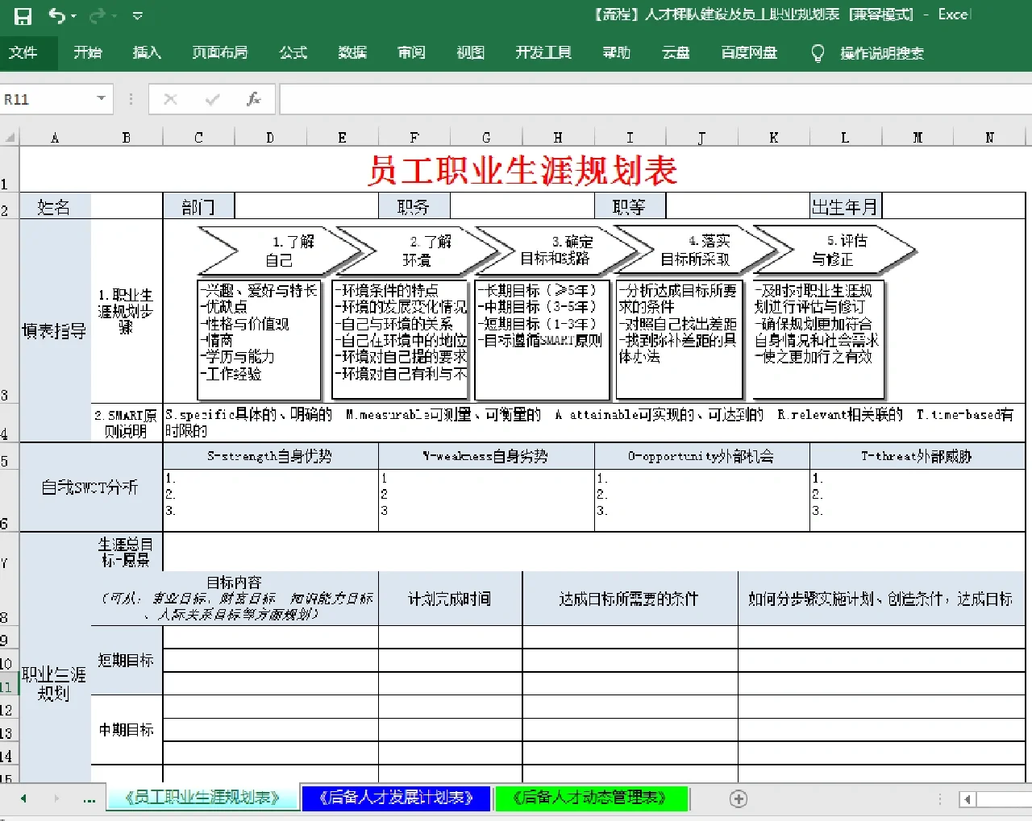Click the arrow shape 2.了解环境
Image resolution: width=1032 pixels, height=821 pixels.
pos(418,251)
